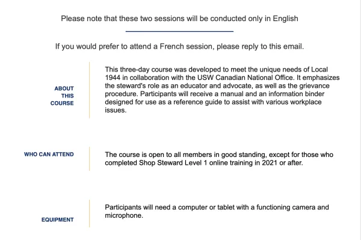Image resolution: width=361 pixels, height=240 pixels.
Task: Click the French session reply instruction
Action: point(179,46)
